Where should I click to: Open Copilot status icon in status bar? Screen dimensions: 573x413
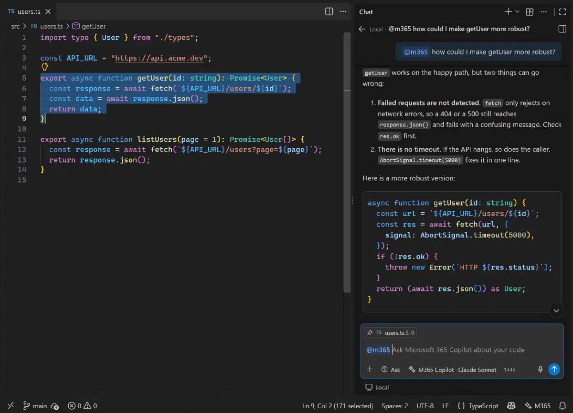(x=511, y=406)
